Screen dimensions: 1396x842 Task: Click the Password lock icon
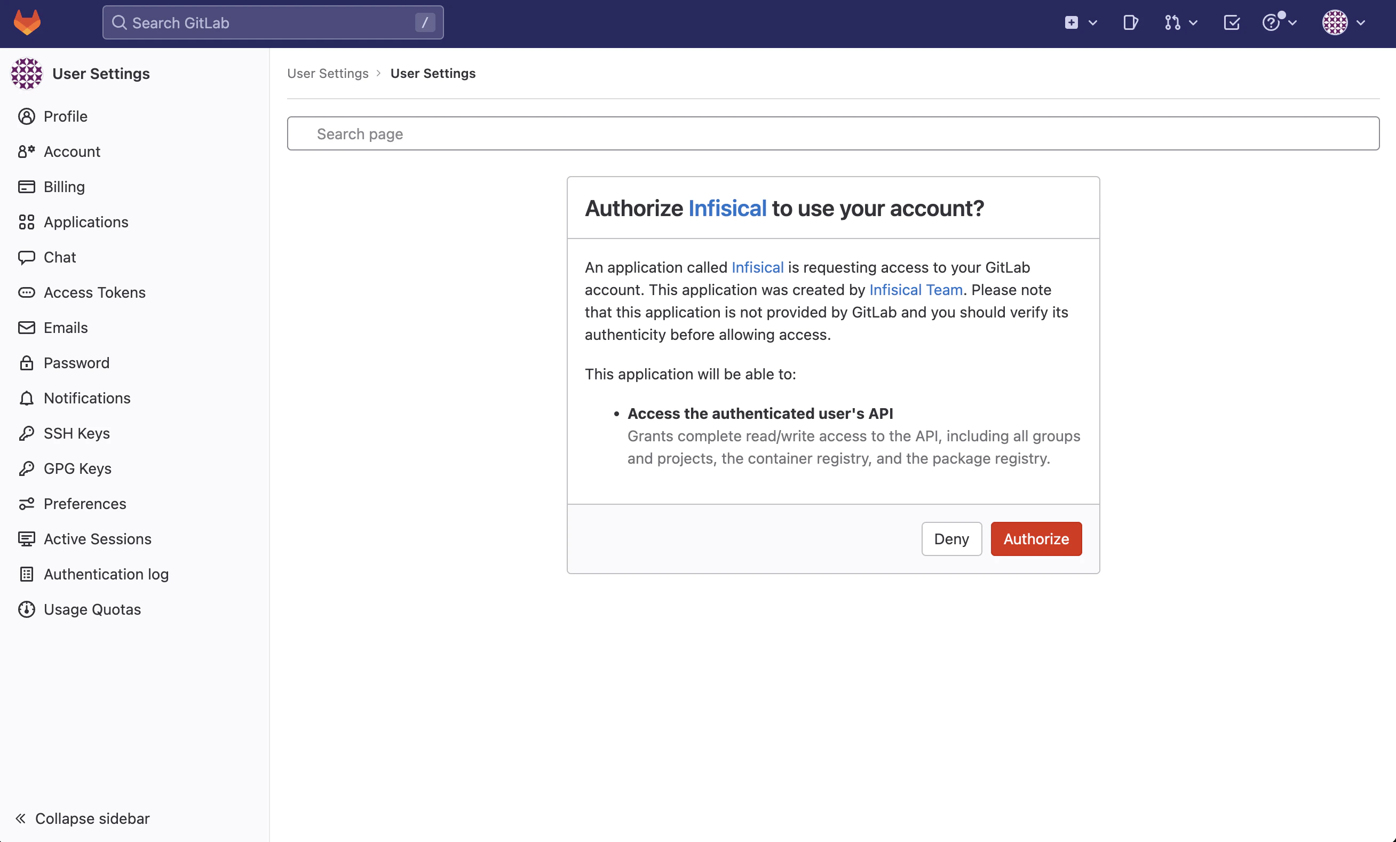coord(27,363)
